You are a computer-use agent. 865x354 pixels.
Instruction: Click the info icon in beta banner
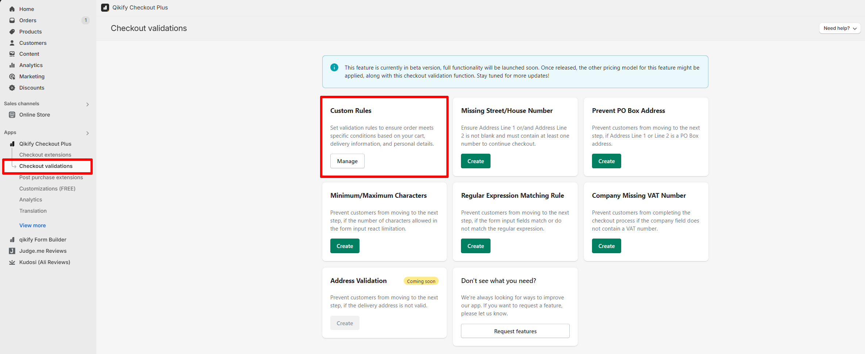click(x=334, y=67)
